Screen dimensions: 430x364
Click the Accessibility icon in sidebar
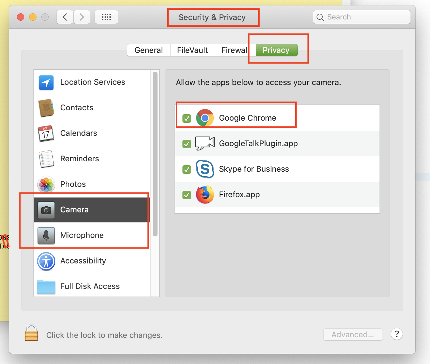(46, 261)
